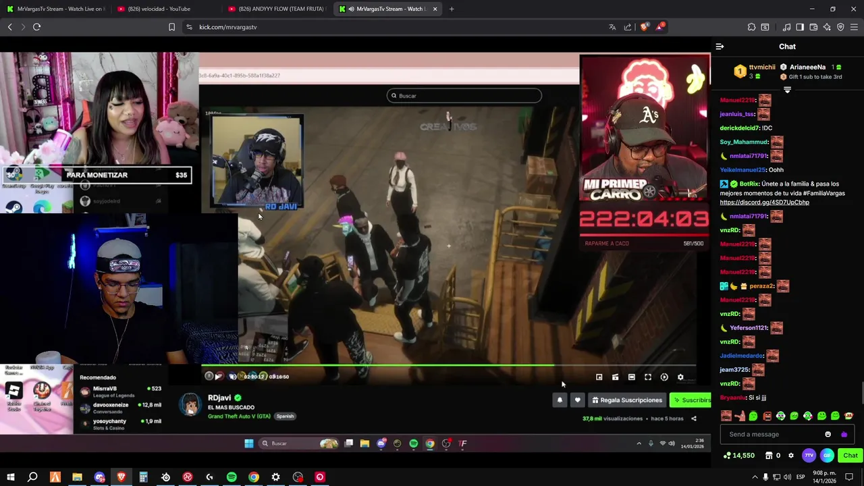Toggle theater mode on video player

tap(631, 377)
